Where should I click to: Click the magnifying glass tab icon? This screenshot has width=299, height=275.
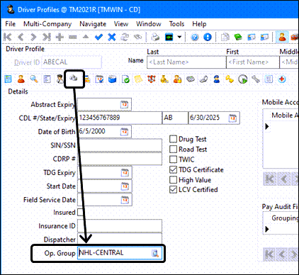click(34, 79)
